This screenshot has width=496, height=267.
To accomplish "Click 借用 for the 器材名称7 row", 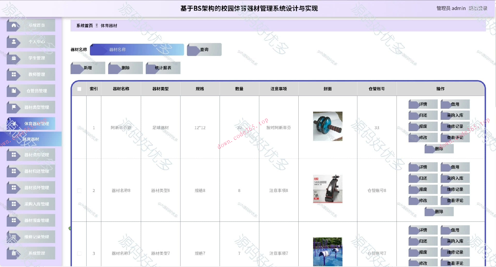I will [x=455, y=230].
